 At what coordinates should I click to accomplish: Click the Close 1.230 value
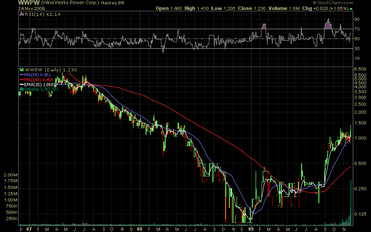pyautogui.click(x=252, y=8)
